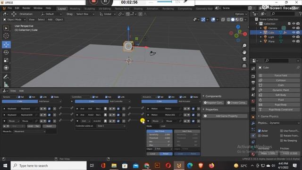The image size is (302, 170).
Task: Switch to the Shading workspace tab
Action: [x=138, y=8]
